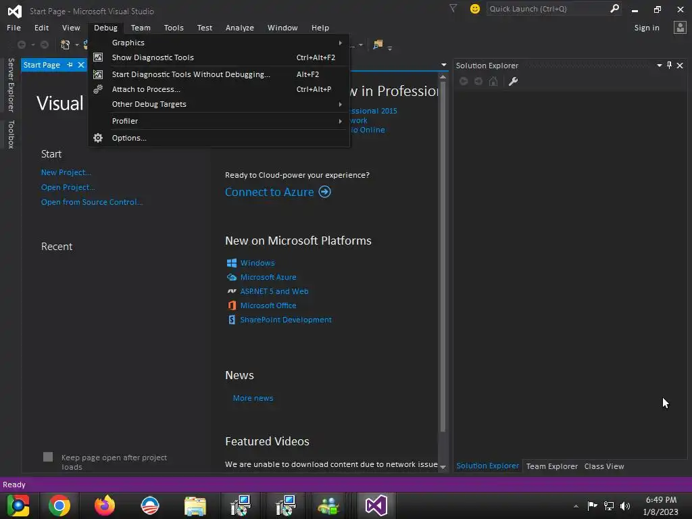Screen dimensions: 692x519
Task: Click the New Project link
Action: point(66,172)
